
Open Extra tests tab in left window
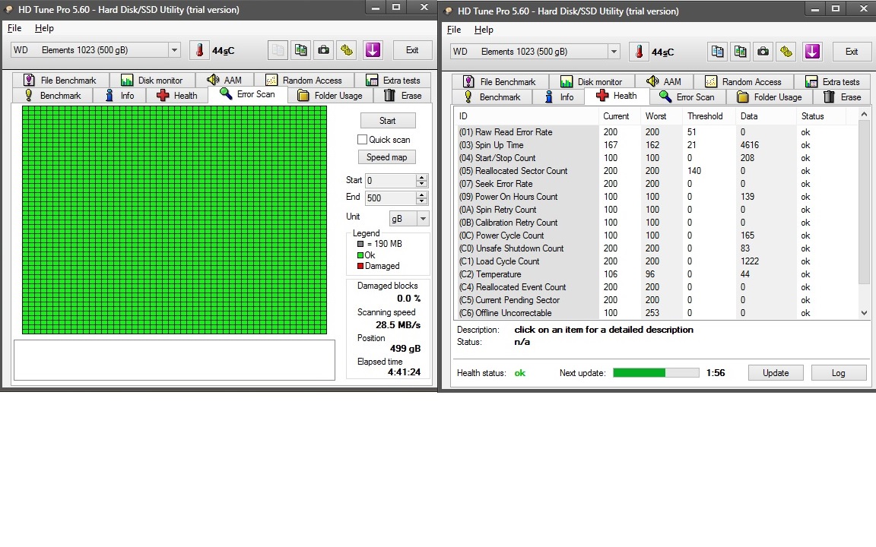pyautogui.click(x=393, y=81)
